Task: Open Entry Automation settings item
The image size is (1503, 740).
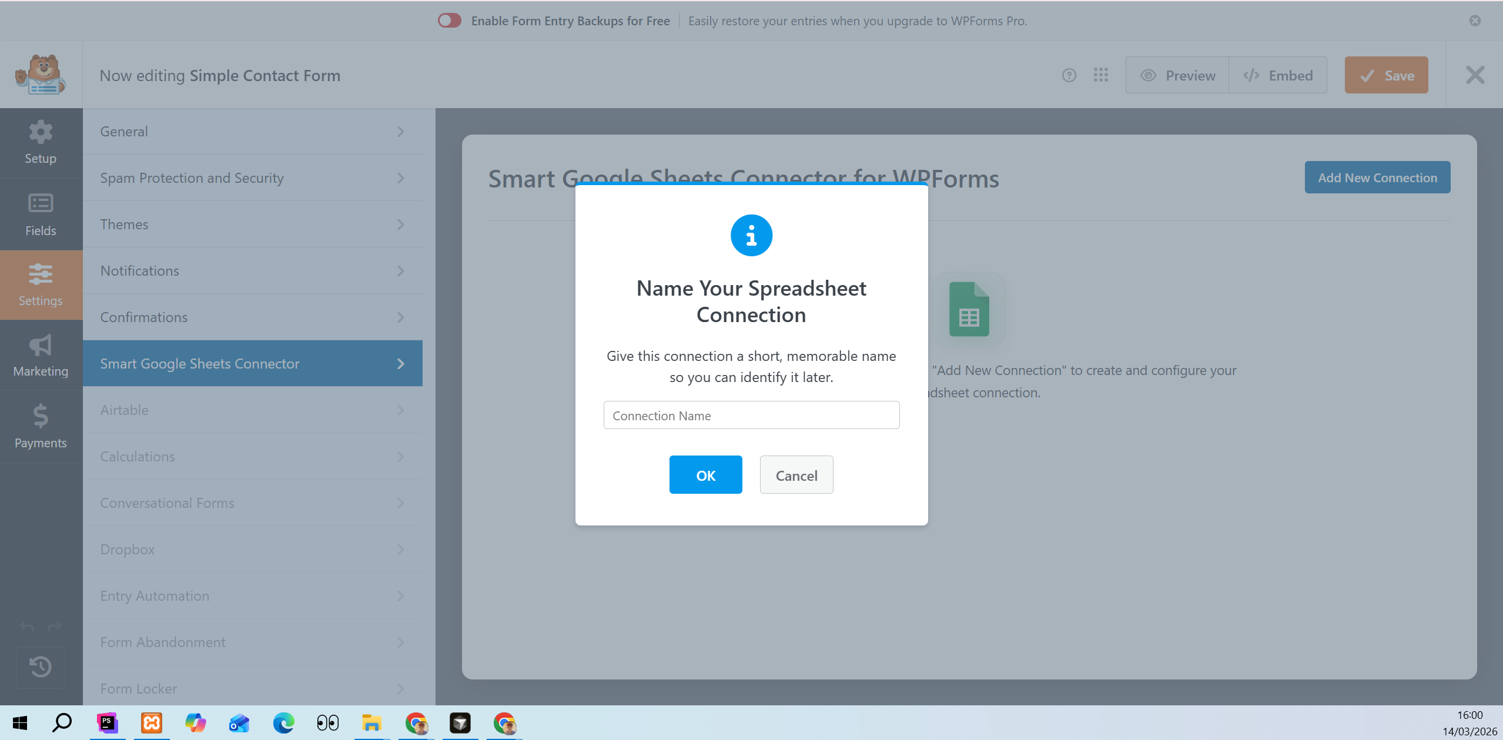Action: [x=253, y=596]
